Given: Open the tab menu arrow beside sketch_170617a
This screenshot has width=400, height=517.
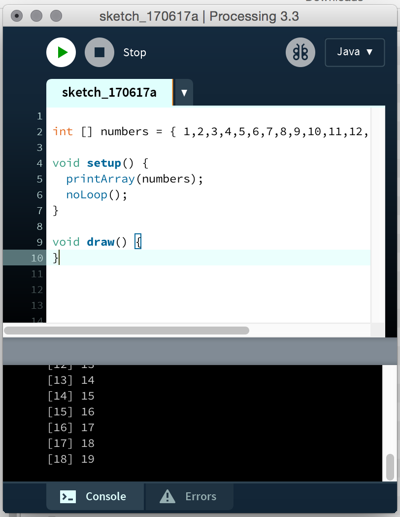Looking at the screenshot, I should tap(184, 93).
